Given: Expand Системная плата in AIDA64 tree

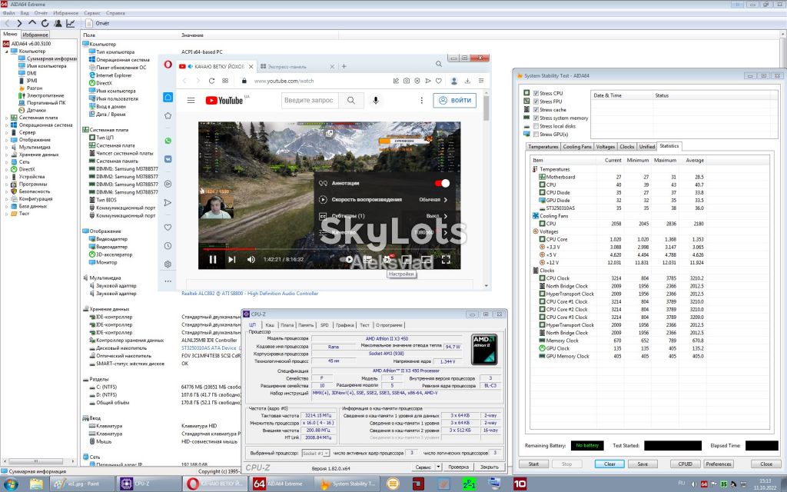Looking at the screenshot, I should [6, 118].
